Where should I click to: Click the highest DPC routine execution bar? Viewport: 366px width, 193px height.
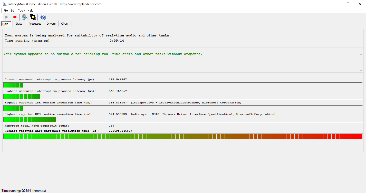tap(183, 120)
